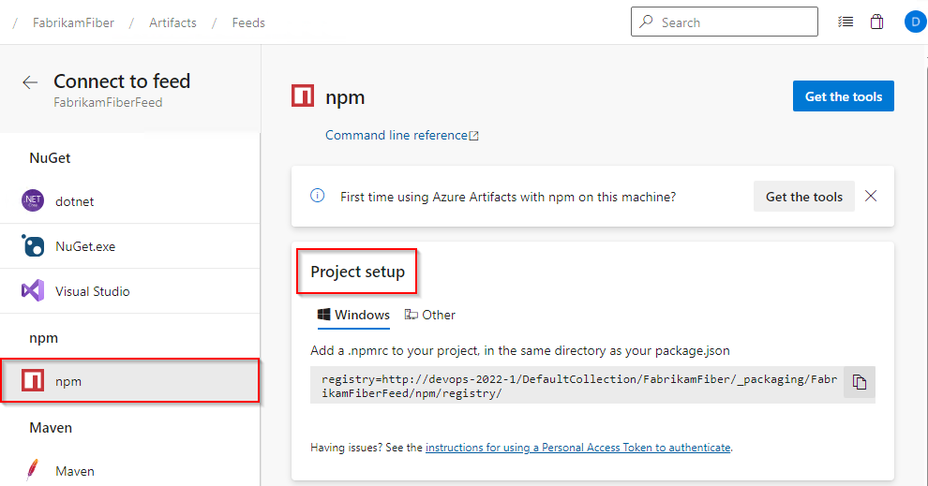This screenshot has width=928, height=486.
Task: Click the Windows logo on the tab
Action: pyautogui.click(x=323, y=314)
